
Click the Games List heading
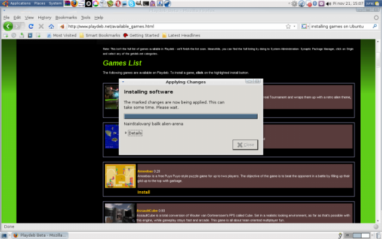[x=122, y=63]
